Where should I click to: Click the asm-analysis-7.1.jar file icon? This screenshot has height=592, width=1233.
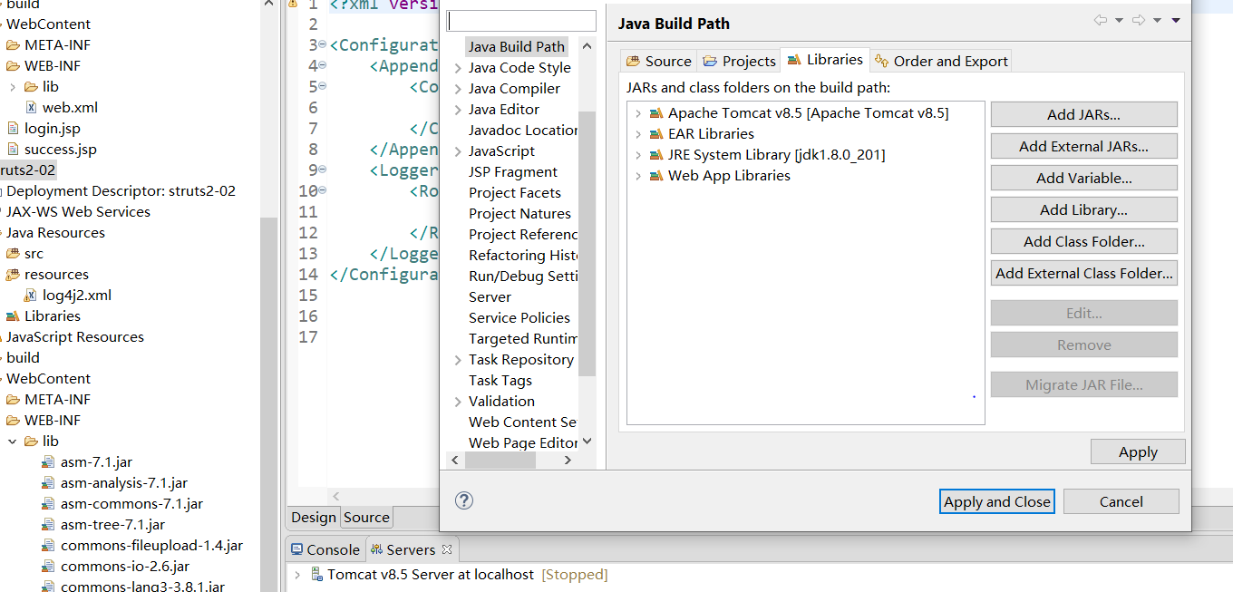point(48,482)
